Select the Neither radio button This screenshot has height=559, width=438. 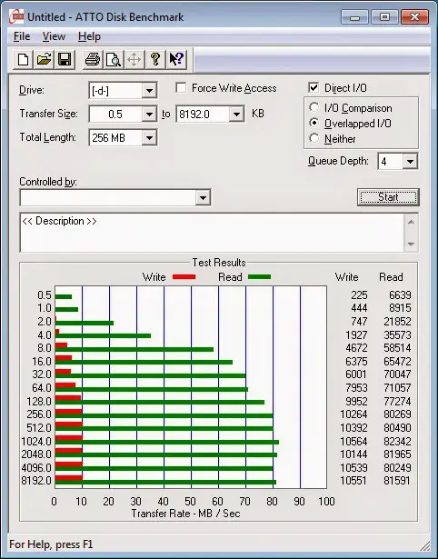point(314,138)
